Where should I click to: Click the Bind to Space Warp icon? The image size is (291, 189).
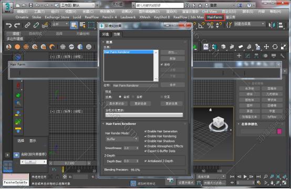(x=45, y=25)
